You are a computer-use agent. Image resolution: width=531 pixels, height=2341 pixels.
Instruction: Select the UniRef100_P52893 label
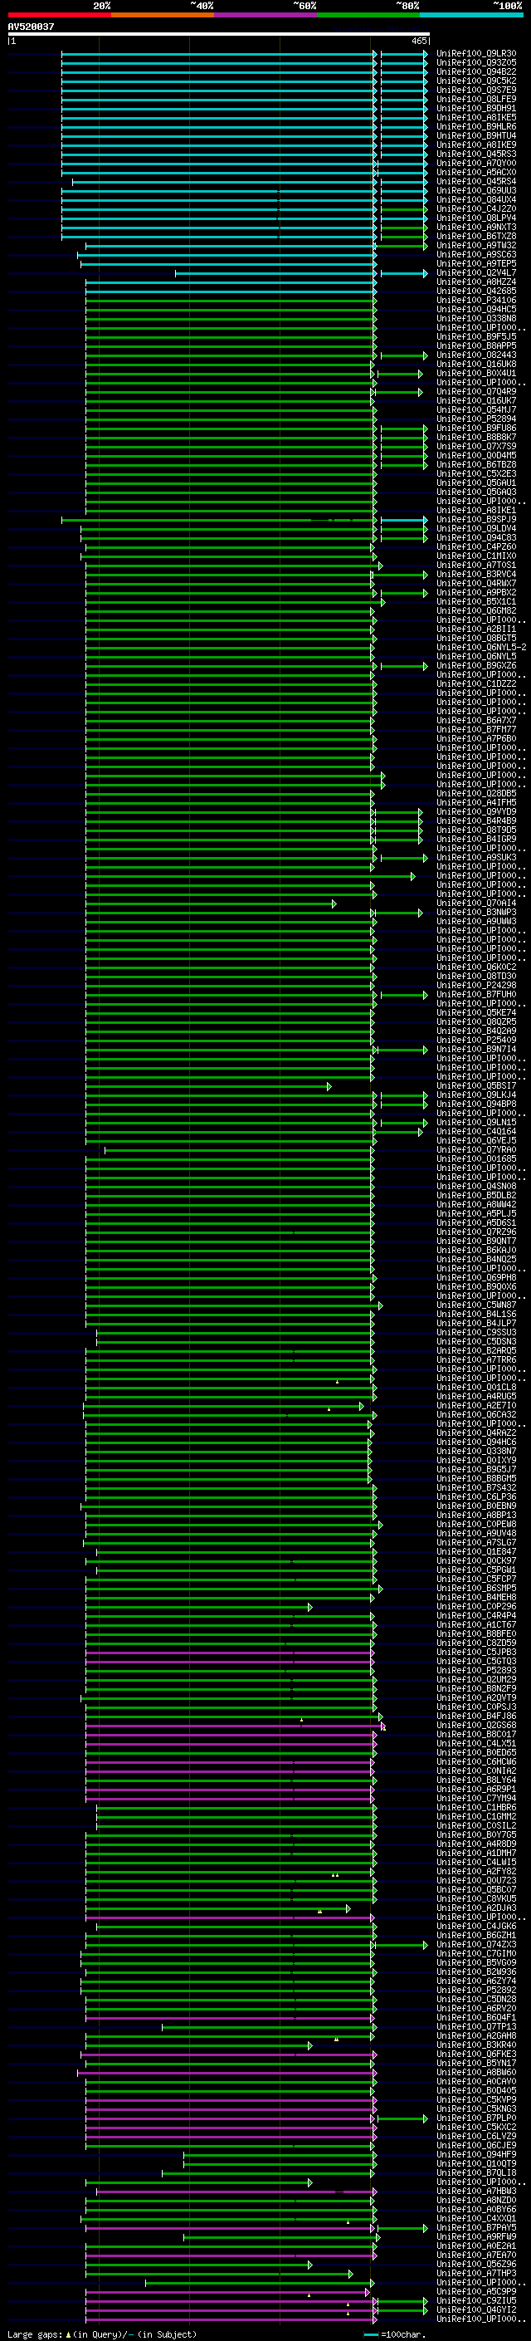coord(476,1670)
